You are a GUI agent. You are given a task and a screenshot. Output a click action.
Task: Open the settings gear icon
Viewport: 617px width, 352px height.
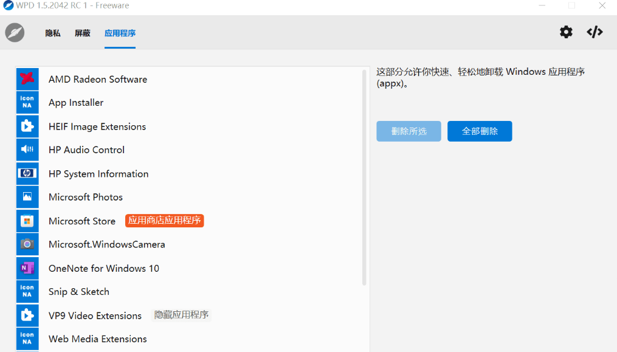point(566,32)
